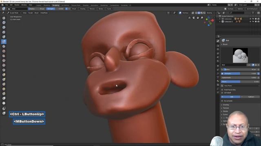The image size is (261, 146).
Task: Click the Options button in header
Action: [241, 9]
